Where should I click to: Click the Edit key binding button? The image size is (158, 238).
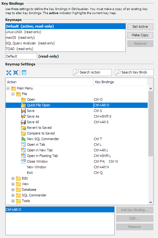(x=135, y=218)
